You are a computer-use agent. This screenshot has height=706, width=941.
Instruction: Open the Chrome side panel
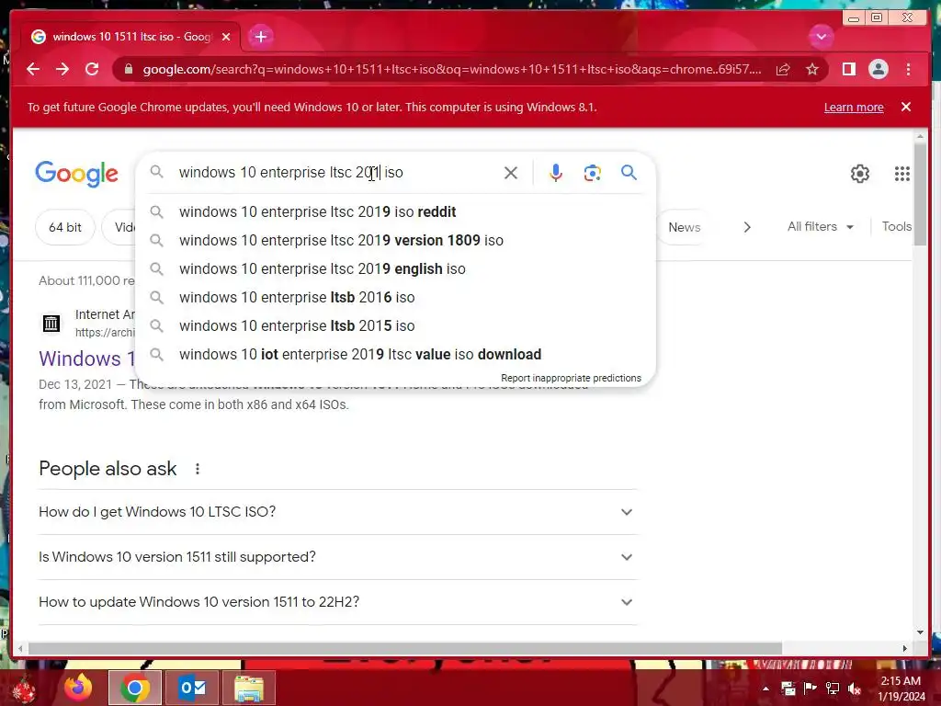(x=848, y=70)
